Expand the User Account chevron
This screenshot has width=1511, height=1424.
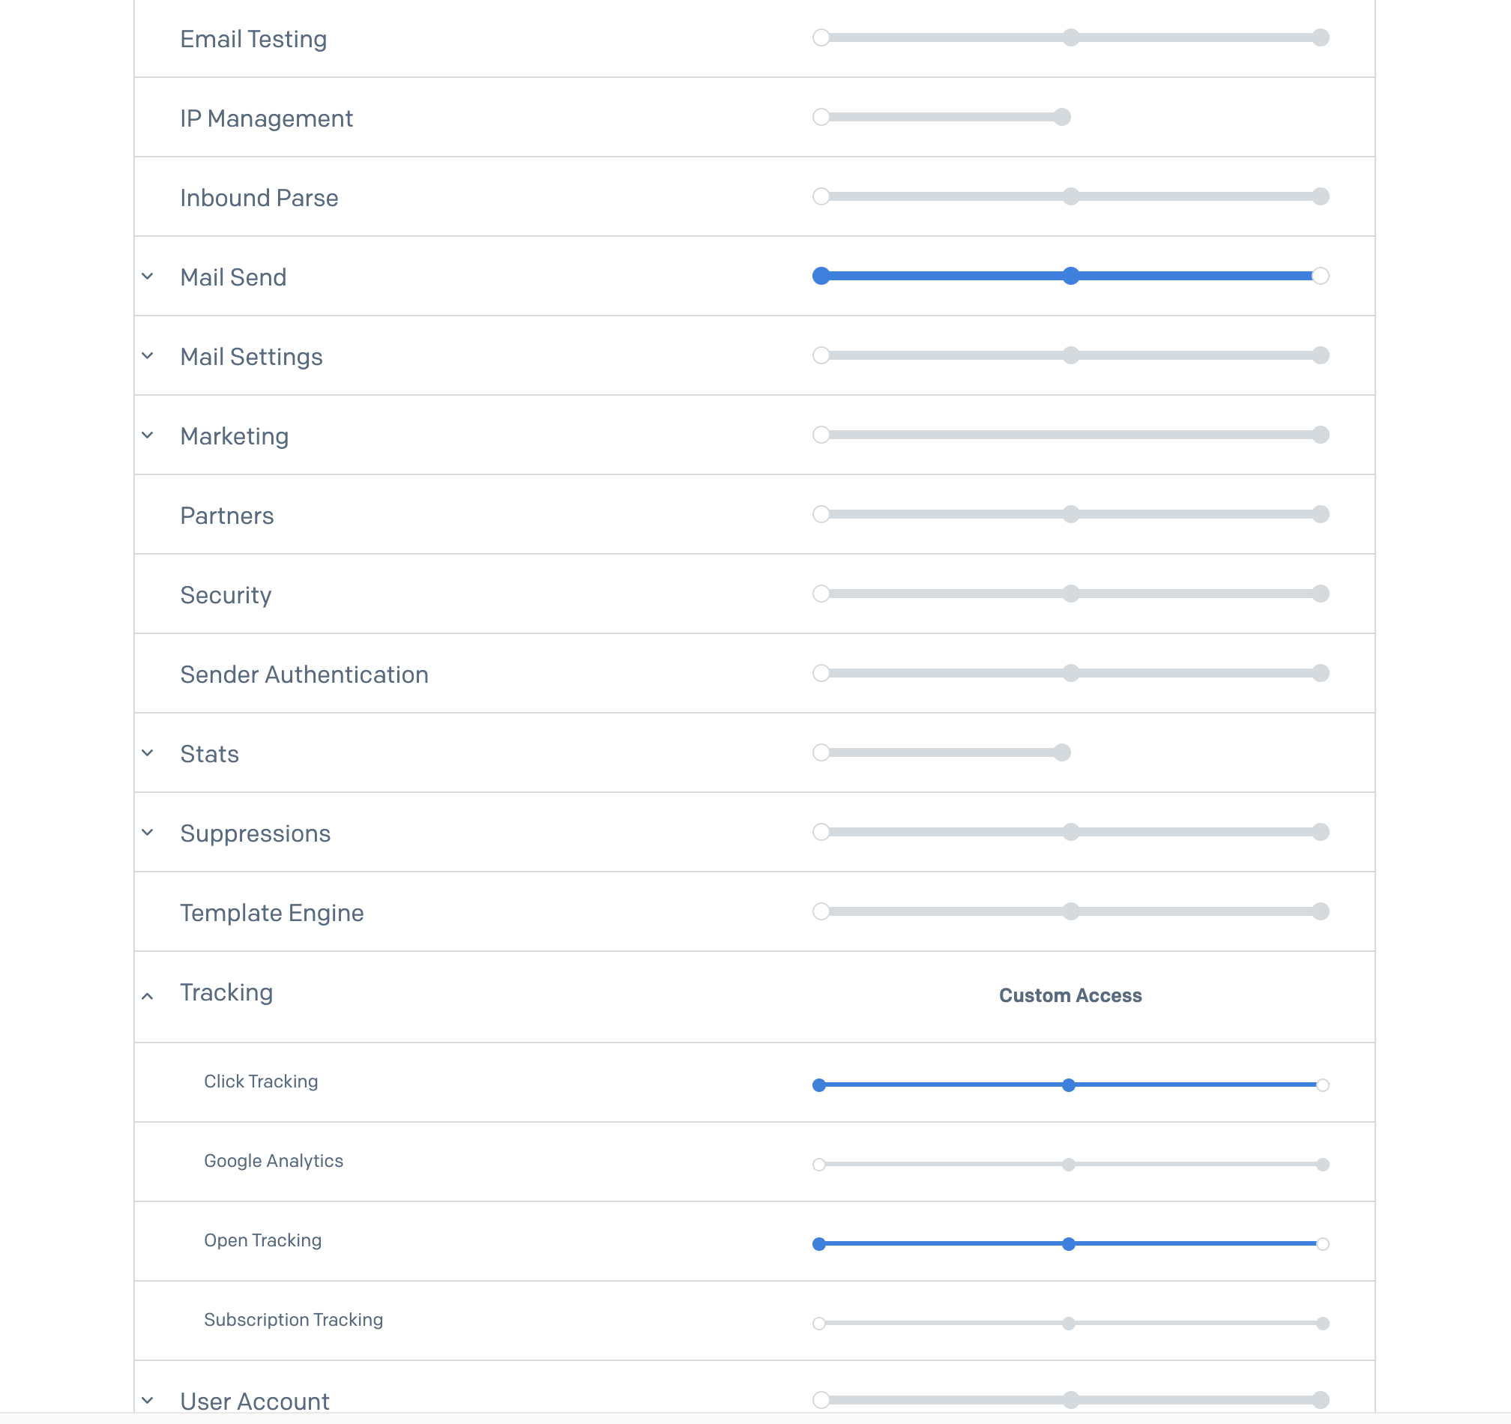point(148,1401)
